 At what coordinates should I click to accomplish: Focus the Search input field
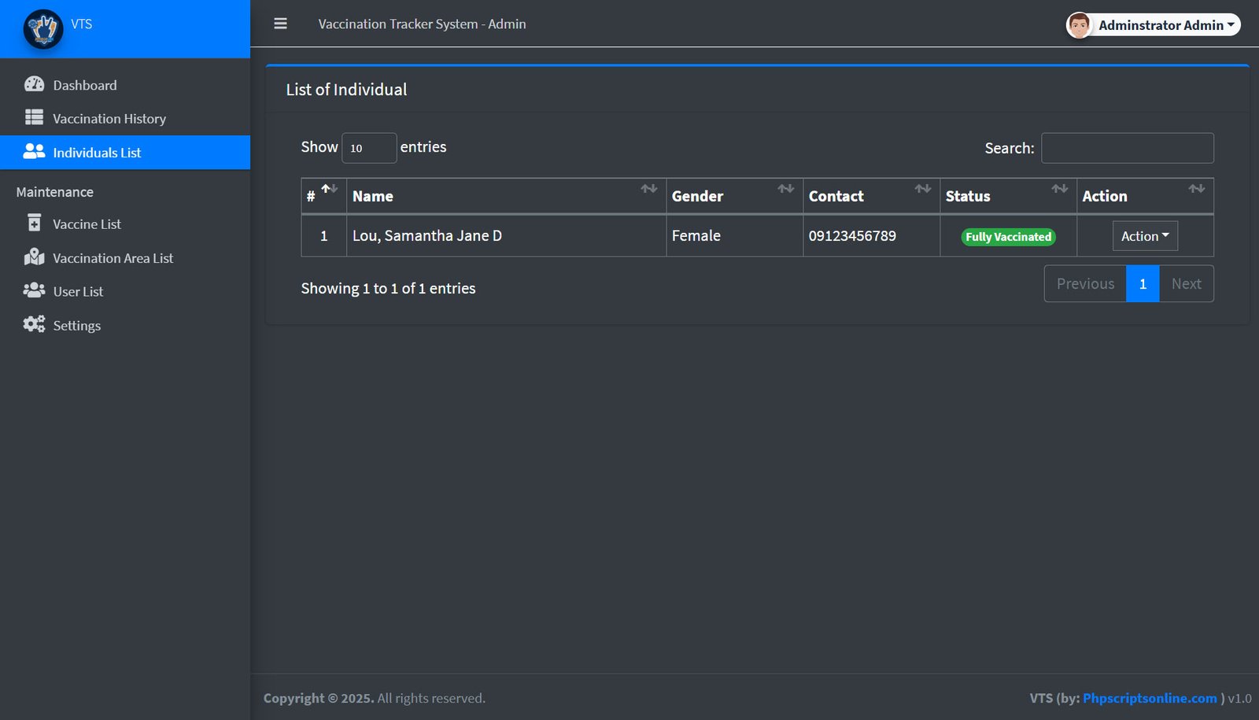pyautogui.click(x=1127, y=148)
